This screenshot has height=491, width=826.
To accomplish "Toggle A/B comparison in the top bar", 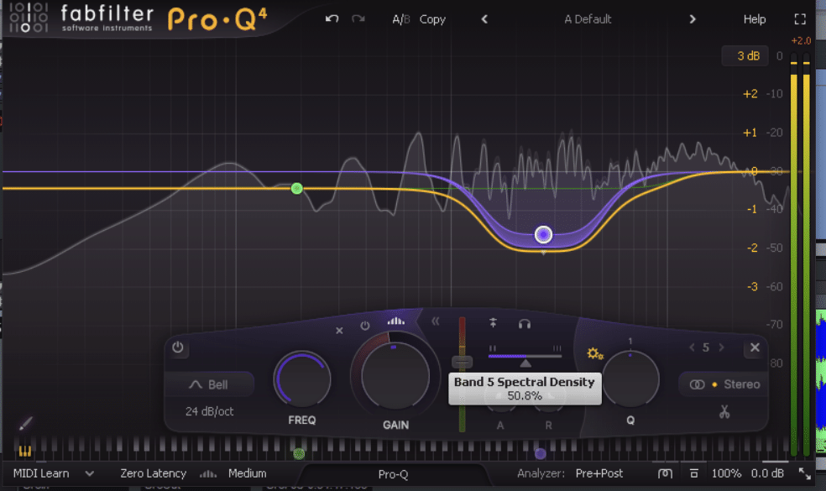I will (402, 18).
